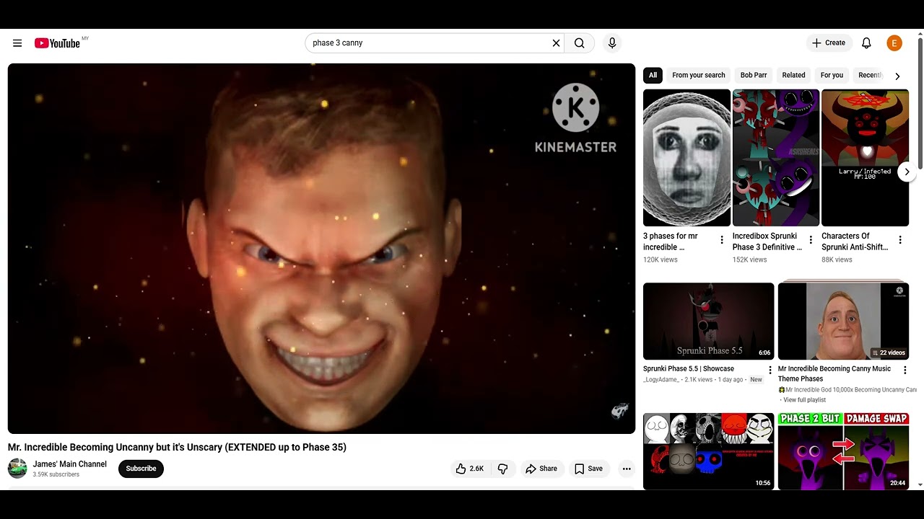Show more filter chips with the arrow

click(897, 76)
